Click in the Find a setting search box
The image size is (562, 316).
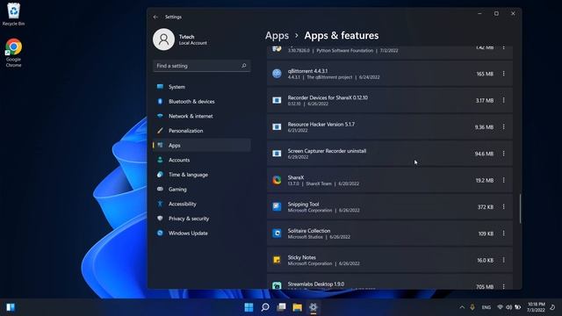[202, 66]
